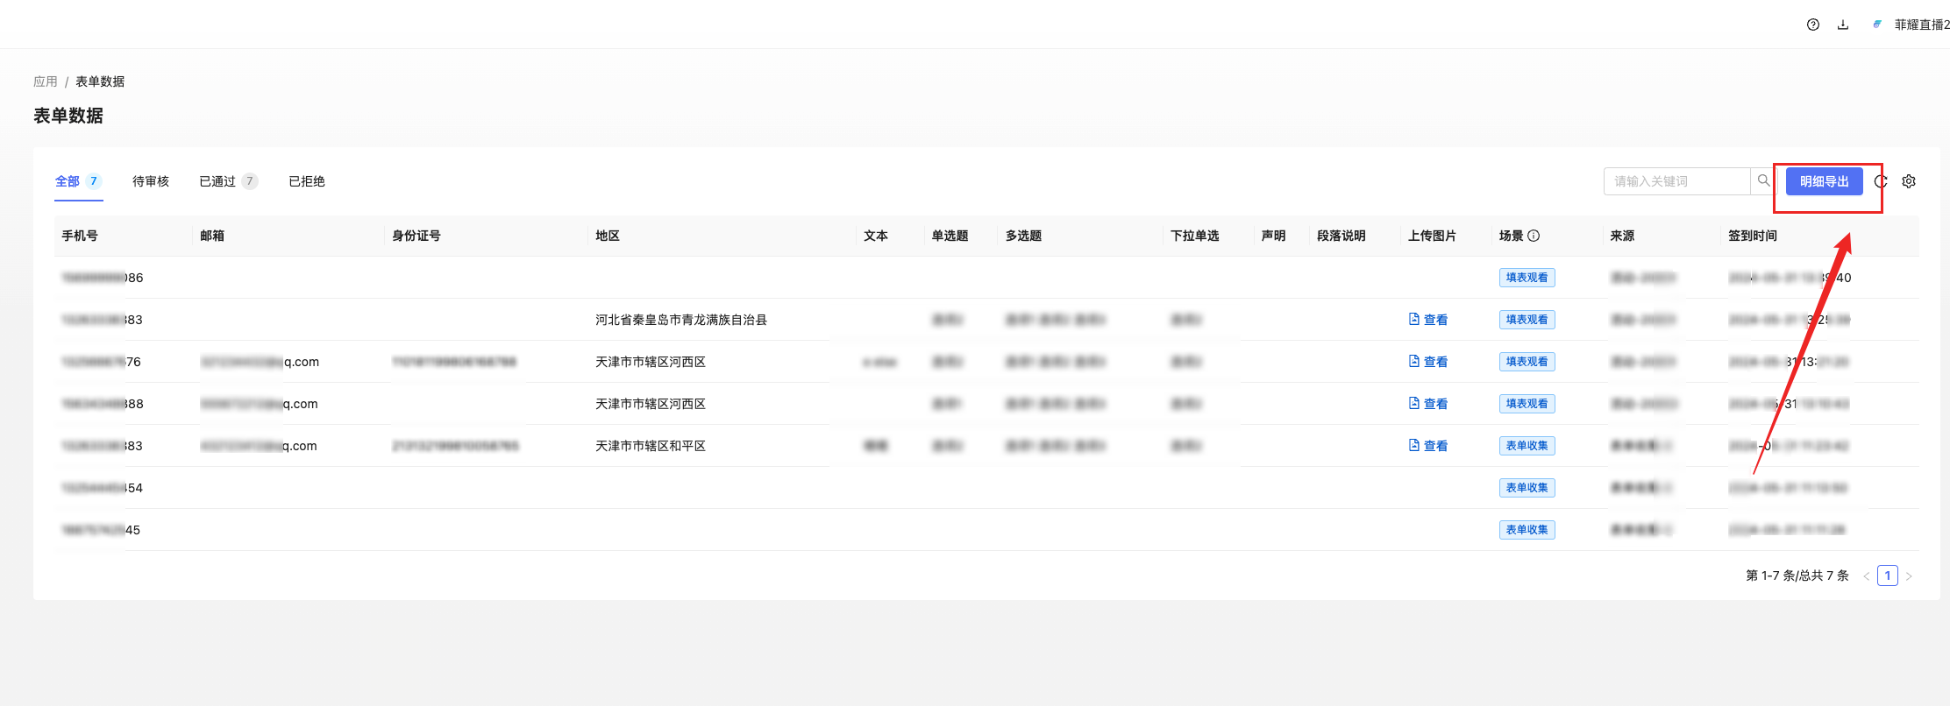Click the refresh table icon
The width and height of the screenshot is (1950, 706).
(1881, 181)
